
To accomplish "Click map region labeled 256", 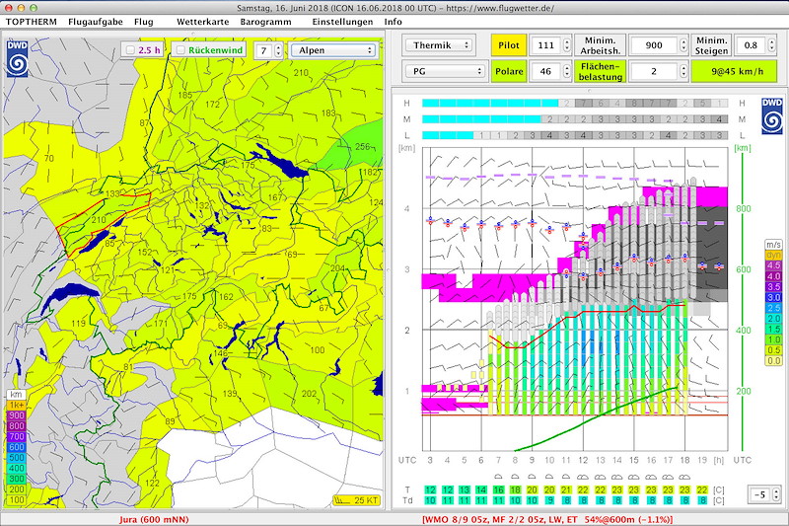I will [362, 146].
